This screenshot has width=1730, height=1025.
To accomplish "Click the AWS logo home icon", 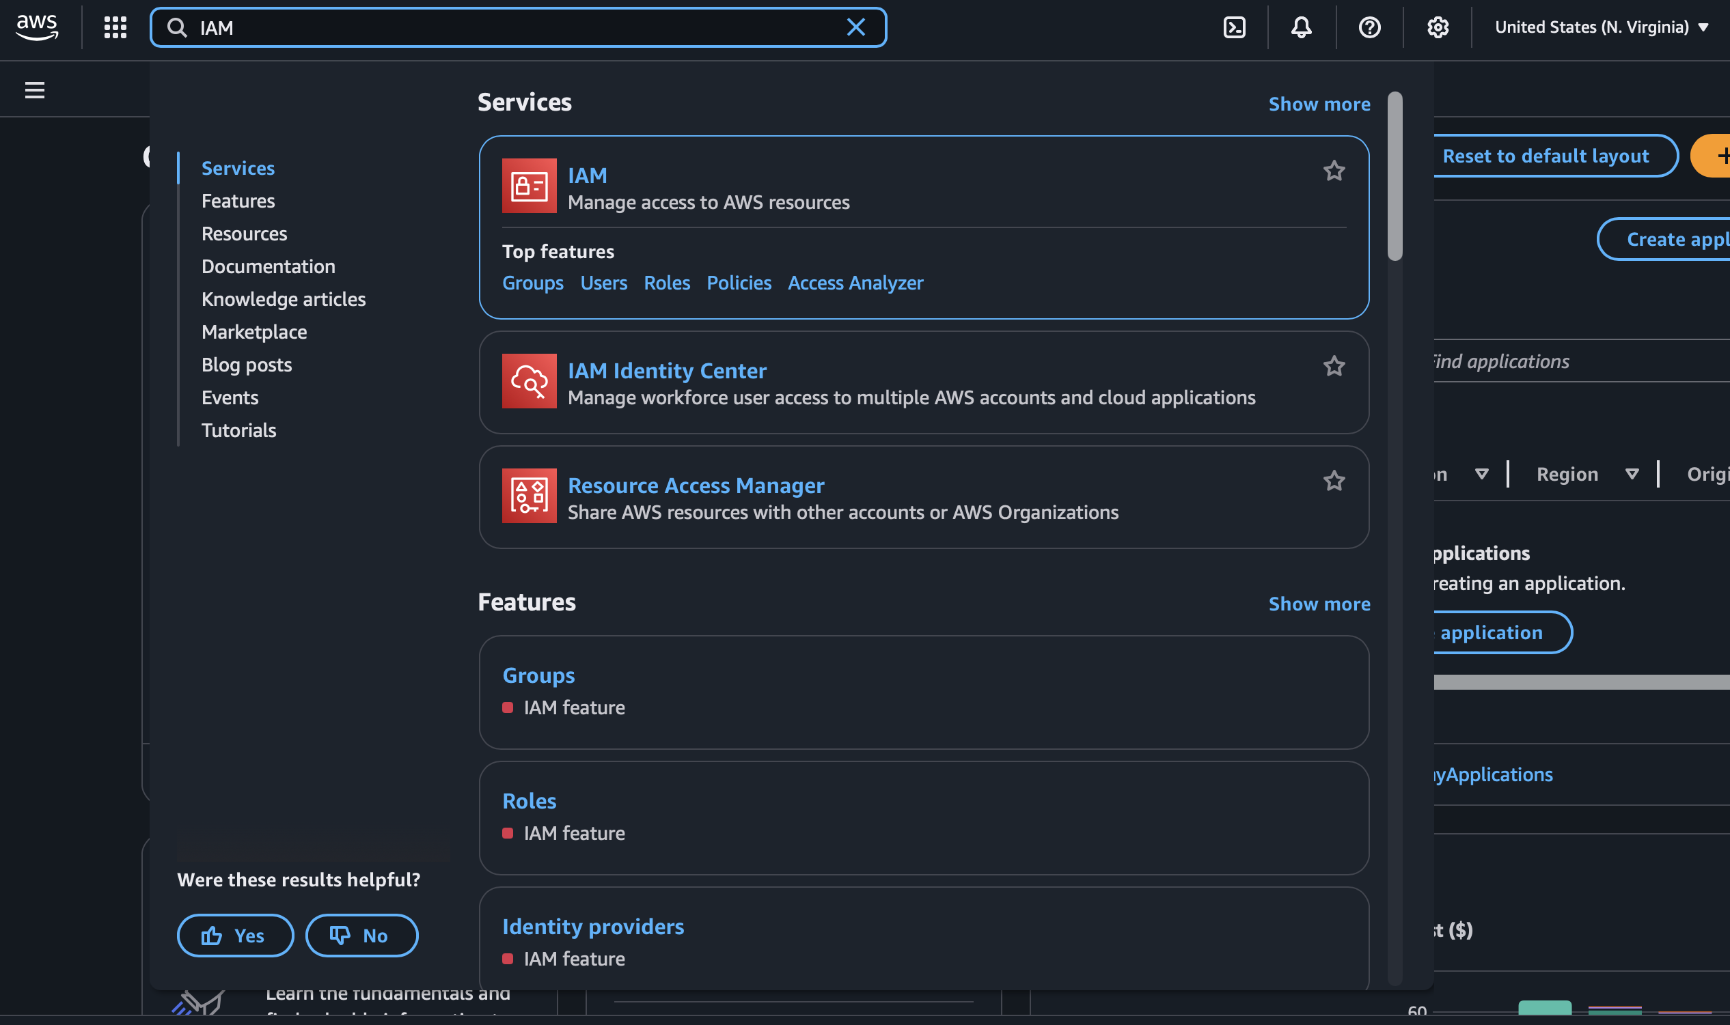I will click(x=38, y=27).
